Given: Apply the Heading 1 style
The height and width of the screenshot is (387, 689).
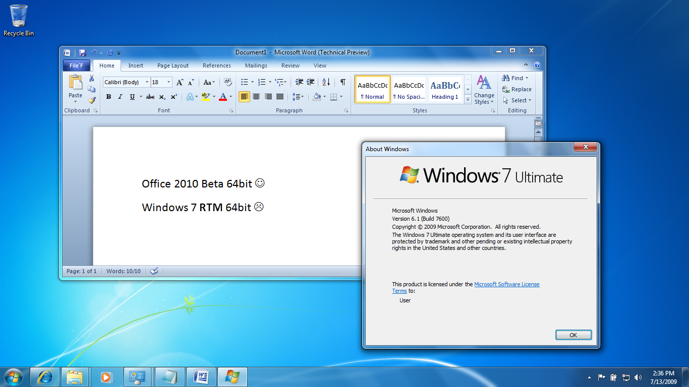Looking at the screenshot, I should [x=445, y=90].
